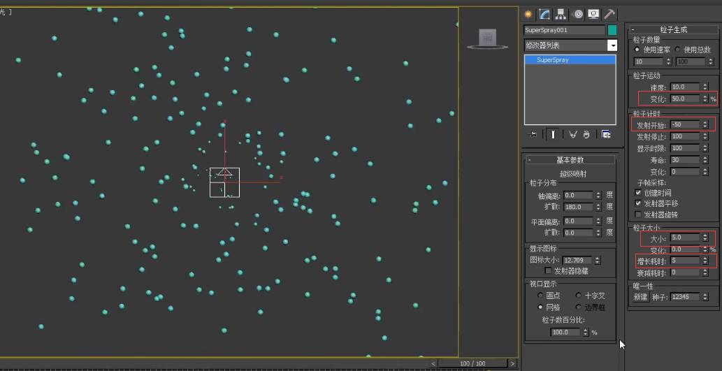
Task: Open the Utilities hammer icon
Action: [609, 14]
